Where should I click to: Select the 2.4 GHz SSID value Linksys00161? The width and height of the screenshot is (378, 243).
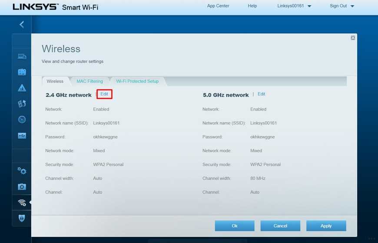coord(106,123)
